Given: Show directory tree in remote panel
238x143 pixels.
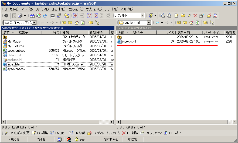Looking at the screenshot, I should tap(212, 23).
